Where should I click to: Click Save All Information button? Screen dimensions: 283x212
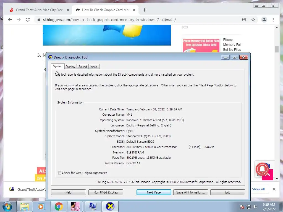pos(191,192)
